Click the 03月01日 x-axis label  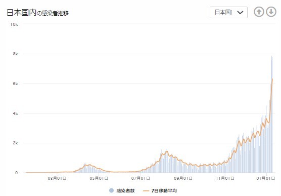(57, 178)
